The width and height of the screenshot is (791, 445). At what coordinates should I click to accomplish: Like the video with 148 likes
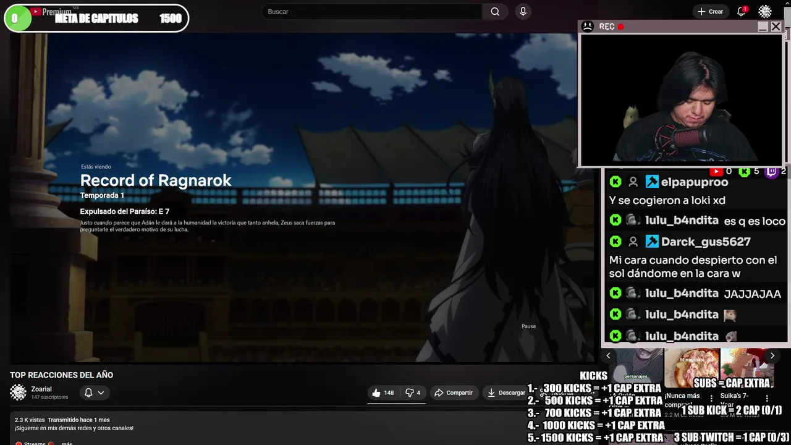pos(383,392)
